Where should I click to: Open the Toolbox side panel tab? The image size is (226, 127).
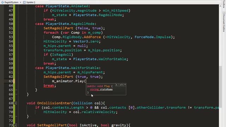point(224,4)
